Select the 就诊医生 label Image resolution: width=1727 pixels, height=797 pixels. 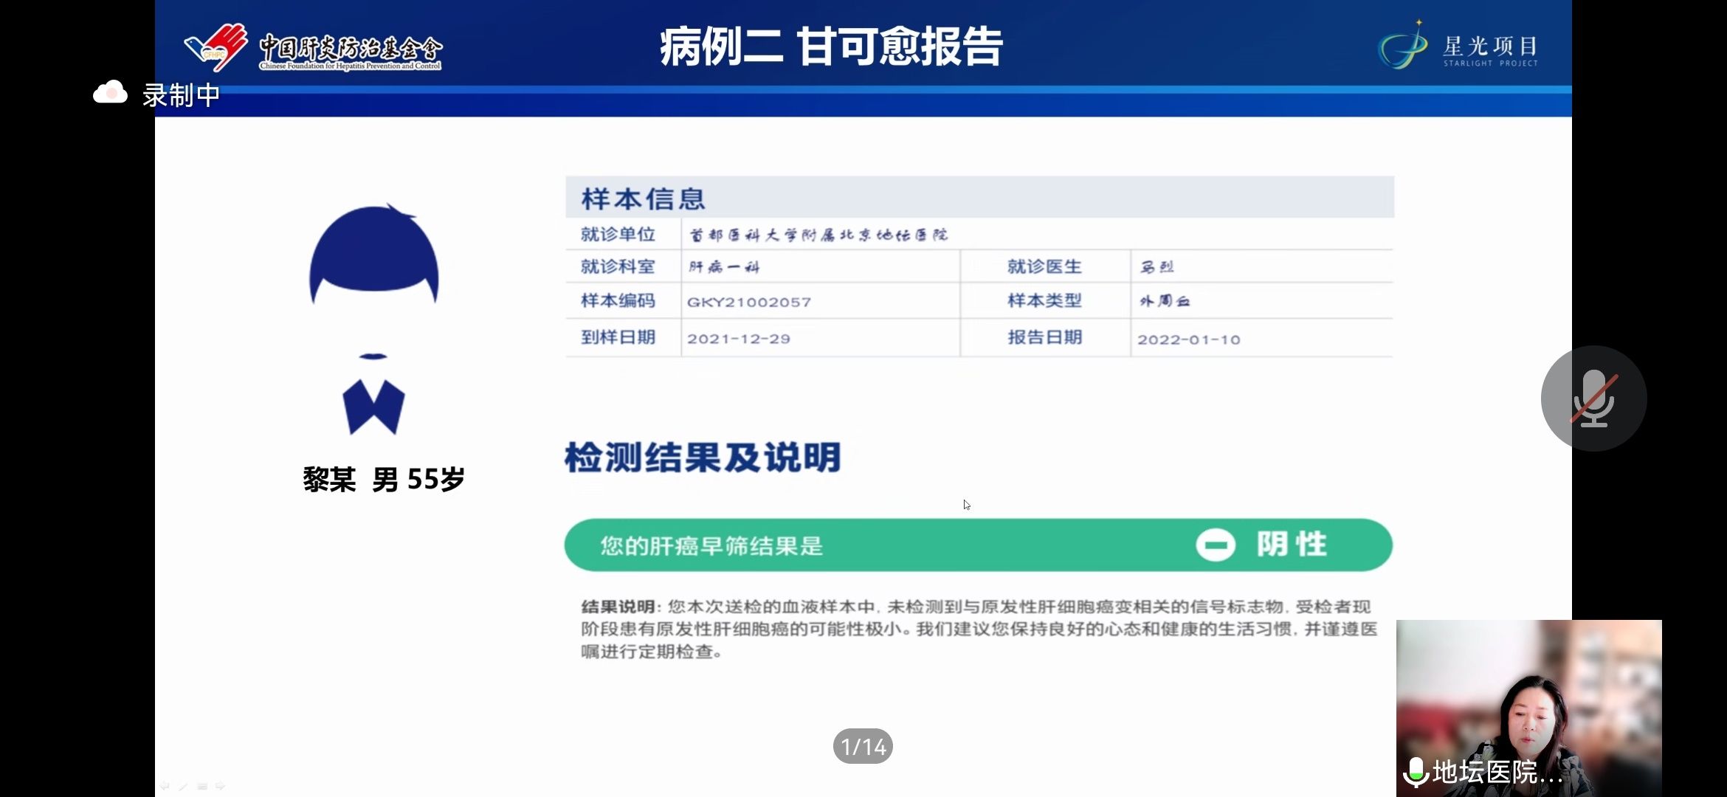coord(1044,266)
